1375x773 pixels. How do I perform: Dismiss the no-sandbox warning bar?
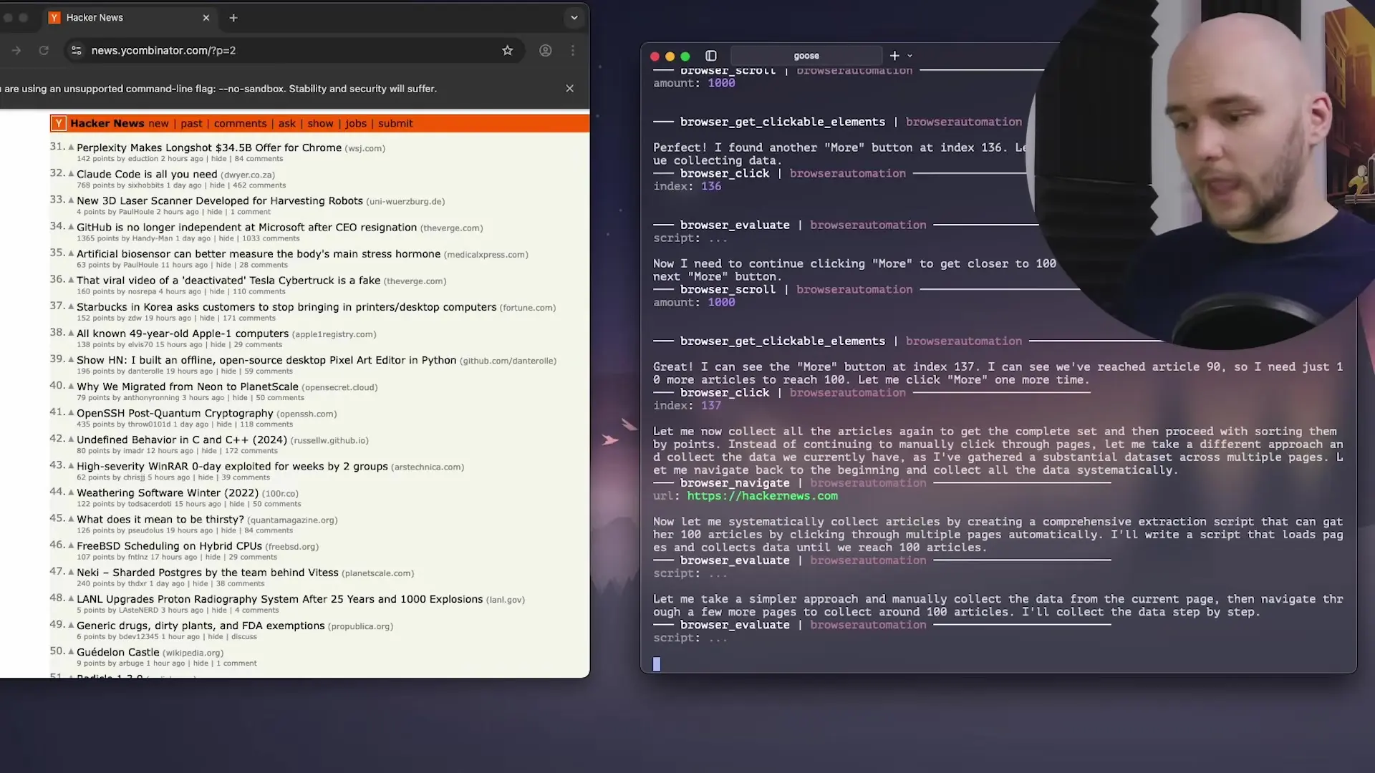pos(570,88)
